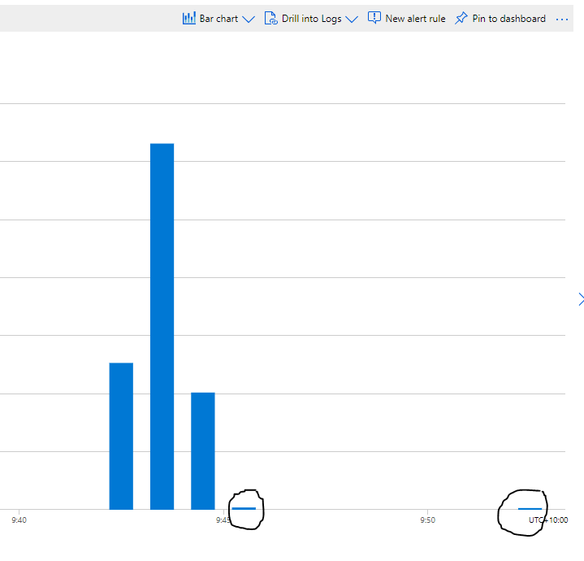
Task: Click the Bar chart text label
Action: [218, 19]
